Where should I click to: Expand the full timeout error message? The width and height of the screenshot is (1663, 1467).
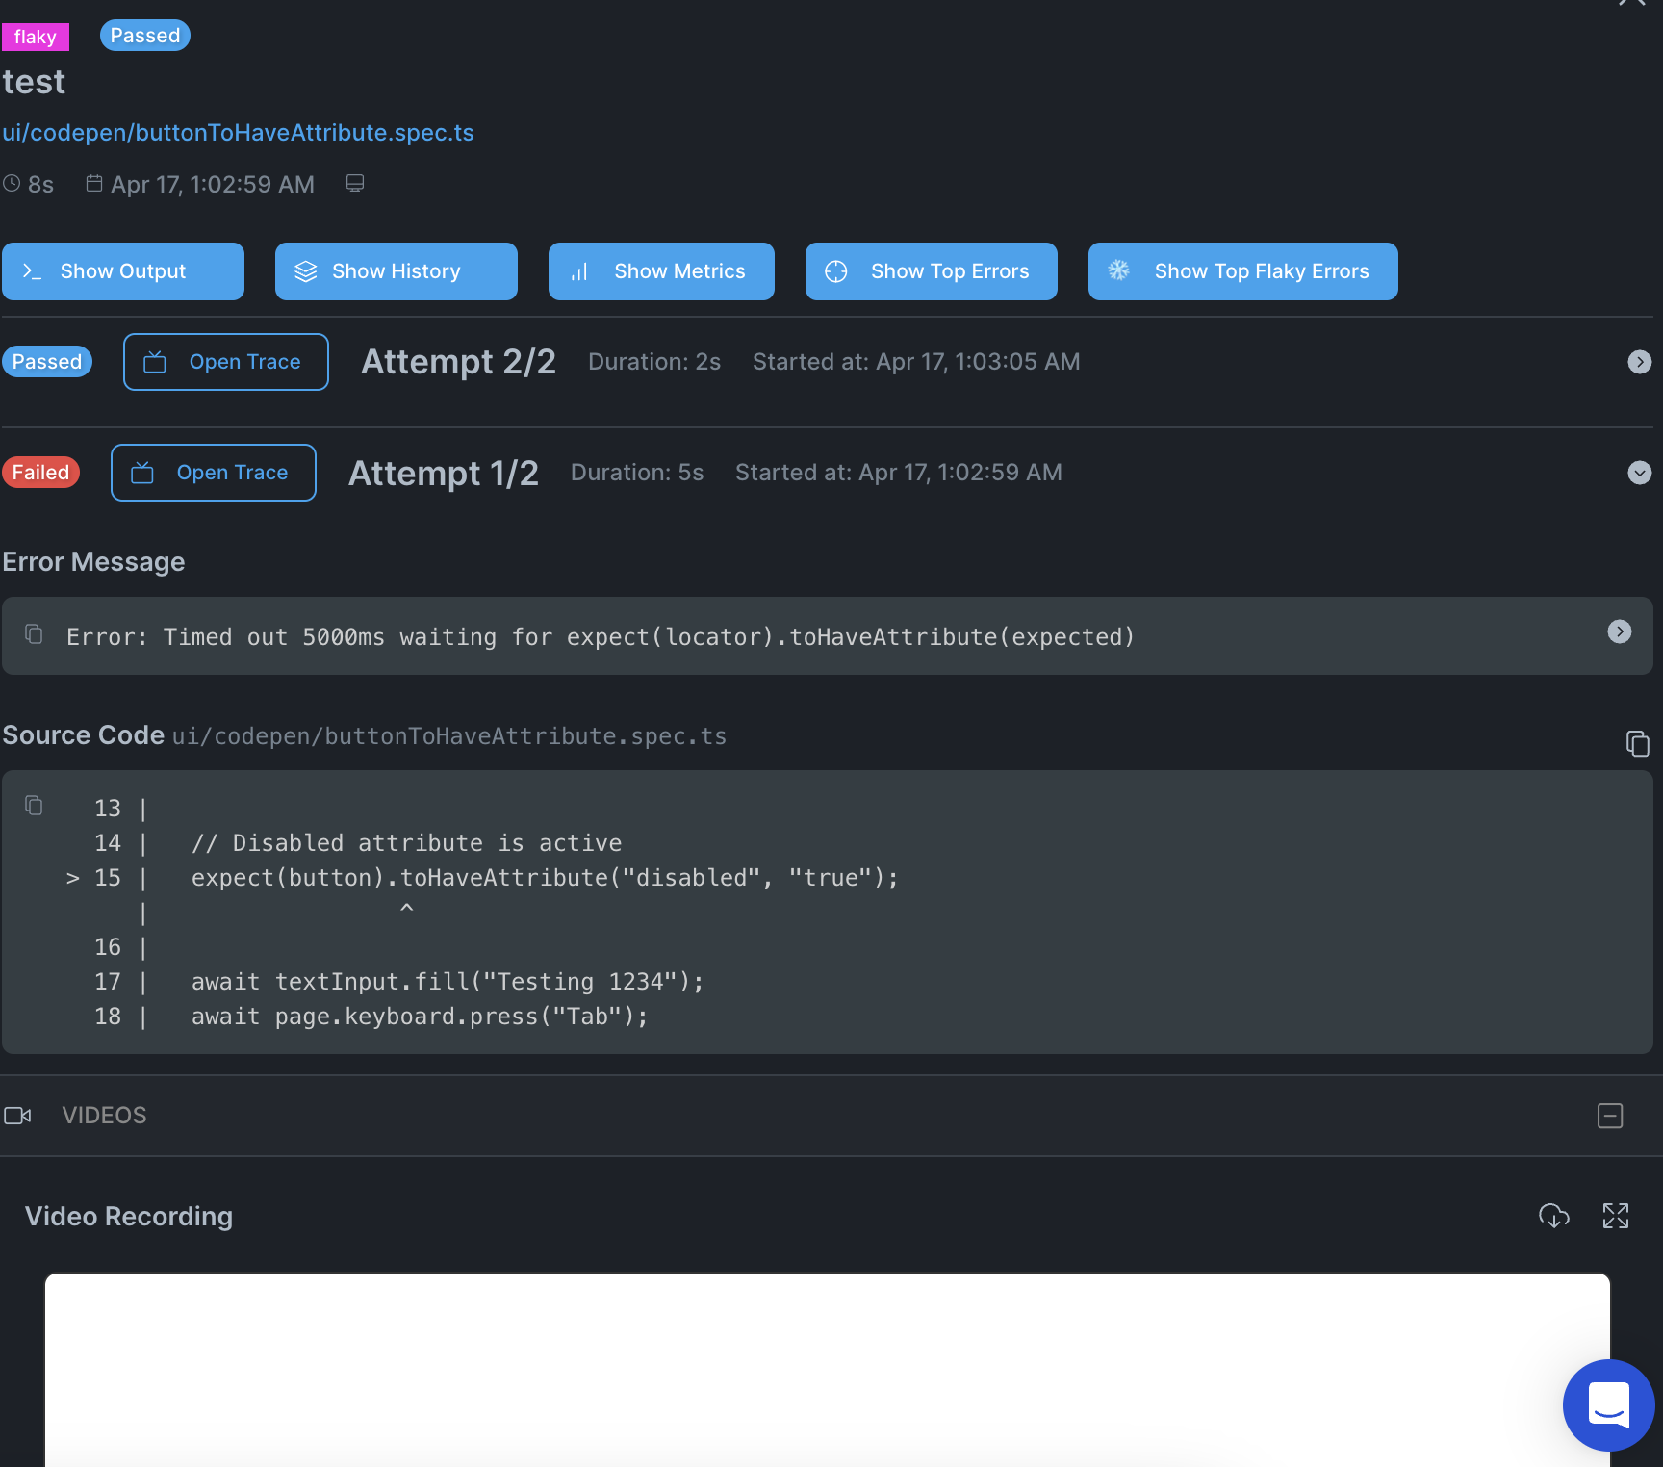(x=1620, y=632)
